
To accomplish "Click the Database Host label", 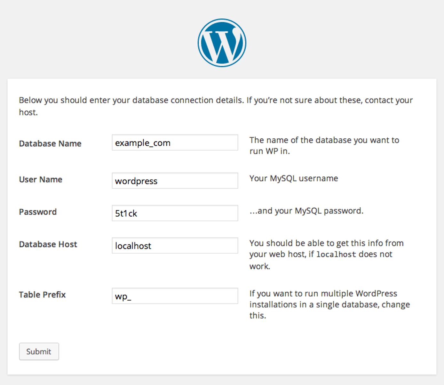I will click(x=48, y=244).
